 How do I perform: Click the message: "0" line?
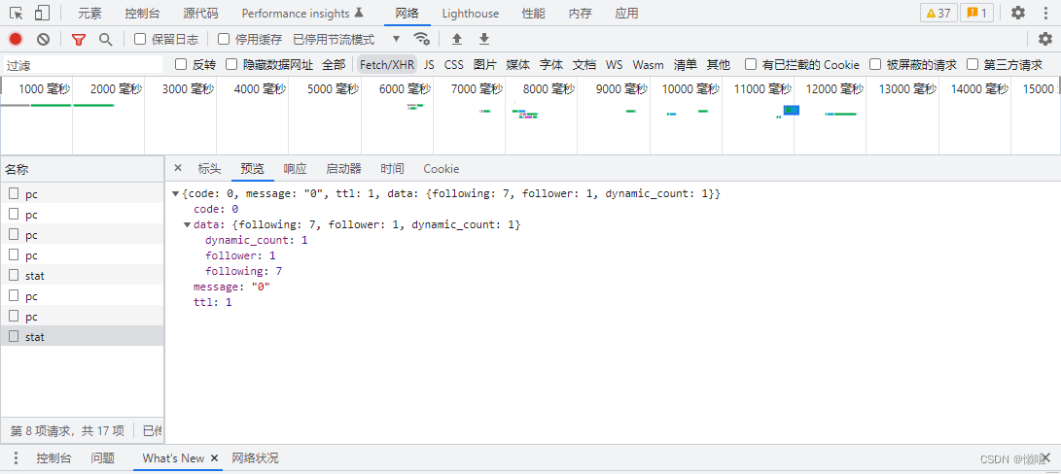(x=231, y=287)
